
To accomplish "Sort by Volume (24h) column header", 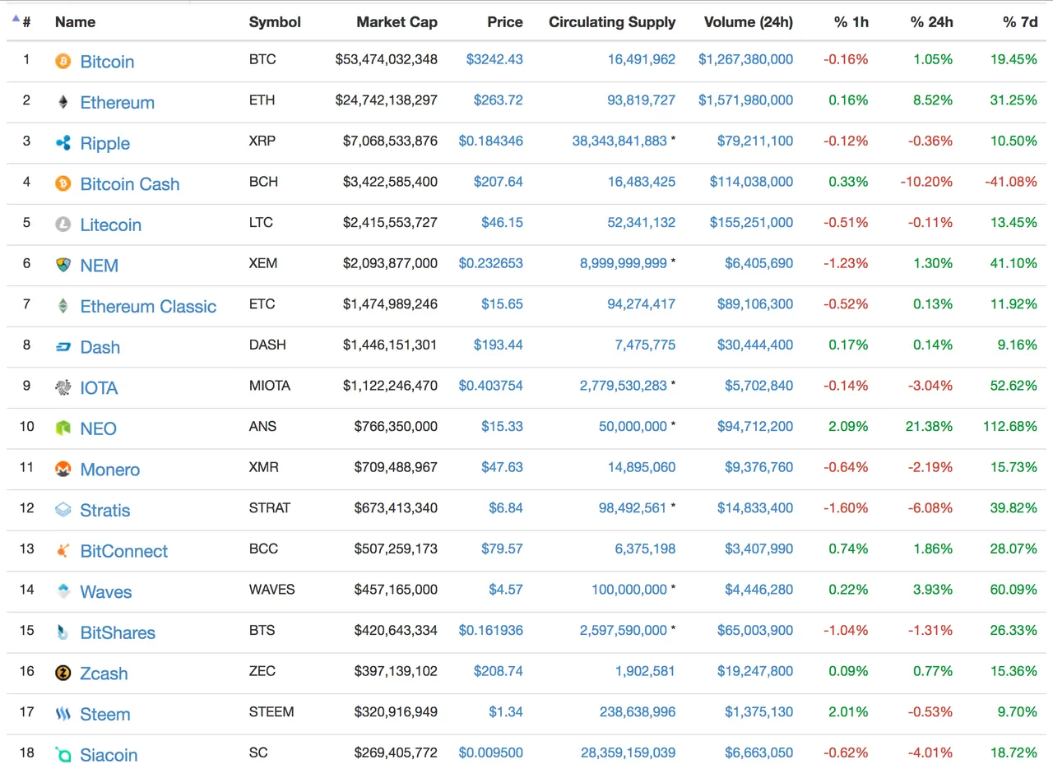I will [x=749, y=22].
